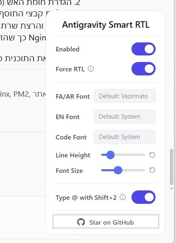This screenshot has width=176, height=243.
Task: Click the GitHub octocat logo
Action: coord(81,222)
